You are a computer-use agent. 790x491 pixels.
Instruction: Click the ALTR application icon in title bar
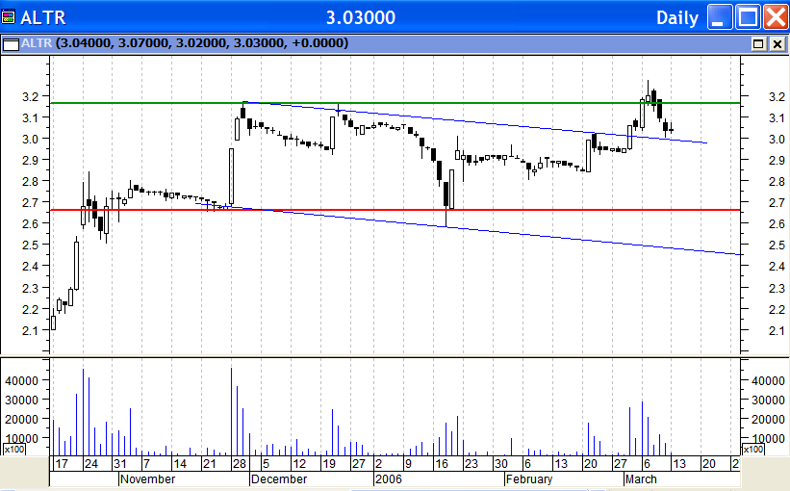pos(8,17)
